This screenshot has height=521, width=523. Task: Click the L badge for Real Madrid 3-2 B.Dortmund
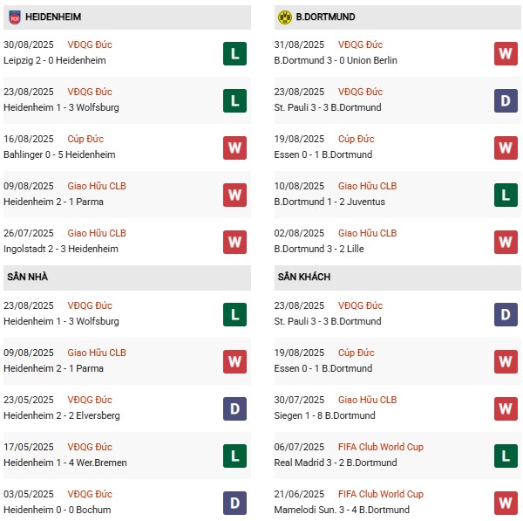point(506,456)
